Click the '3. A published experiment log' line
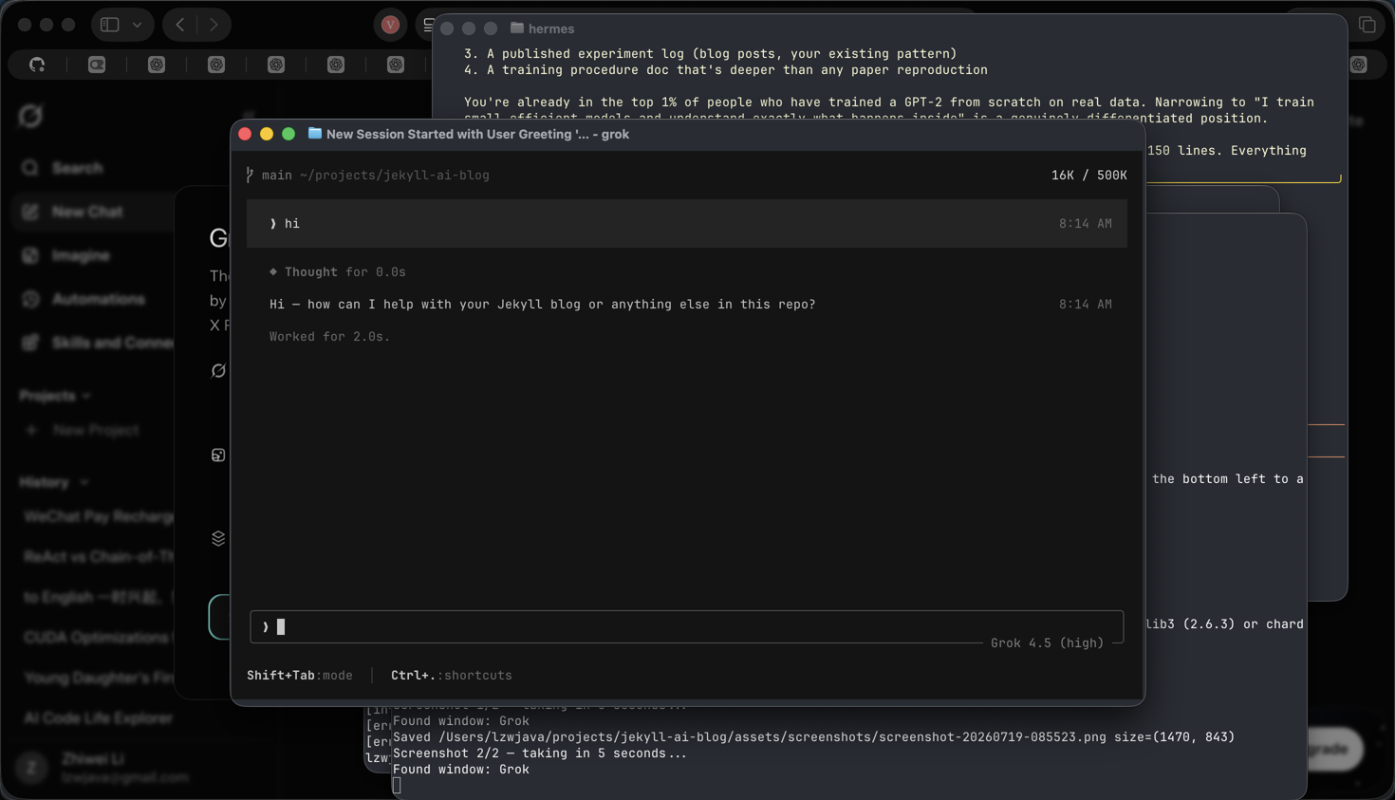Image resolution: width=1395 pixels, height=800 pixels. (x=711, y=54)
